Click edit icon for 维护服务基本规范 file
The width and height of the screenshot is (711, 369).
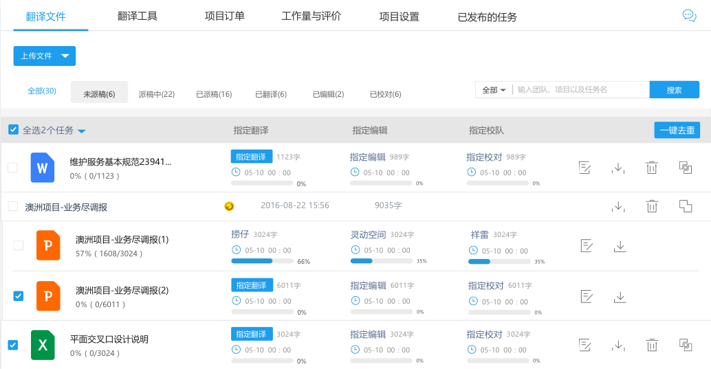click(585, 168)
